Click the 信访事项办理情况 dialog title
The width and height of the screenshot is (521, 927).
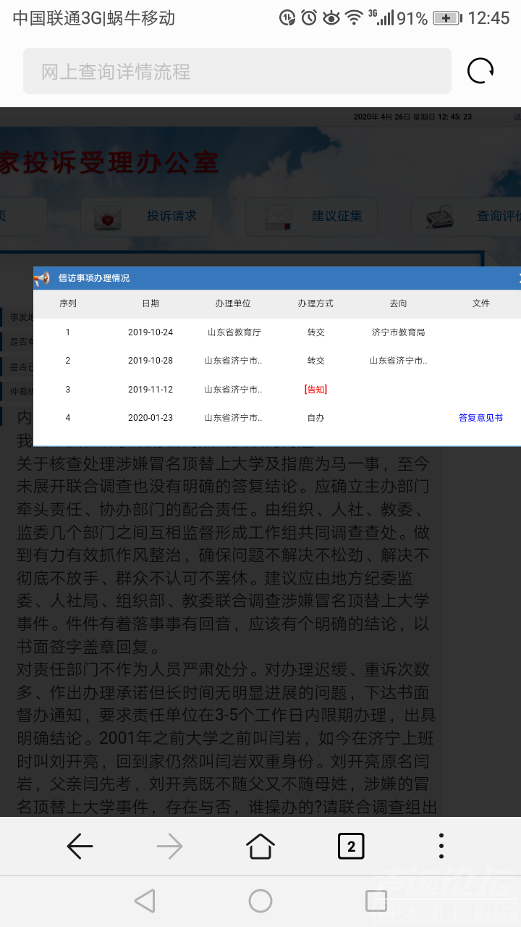(x=94, y=278)
